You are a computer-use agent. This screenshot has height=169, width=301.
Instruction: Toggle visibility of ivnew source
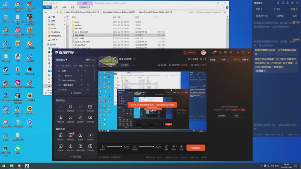pos(82,89)
